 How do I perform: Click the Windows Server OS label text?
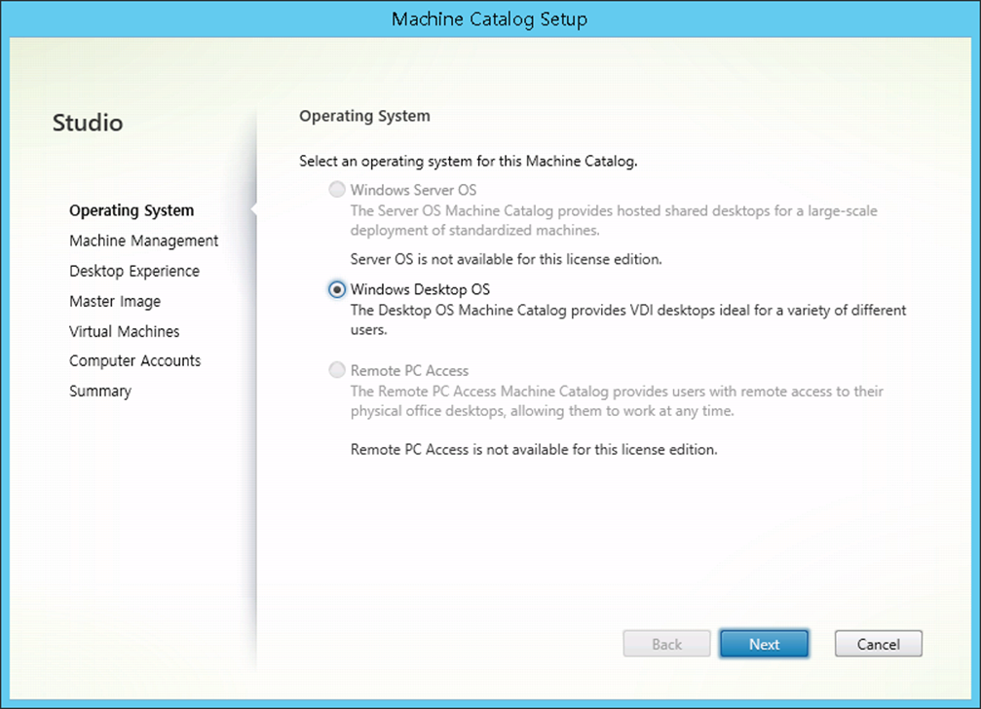[x=413, y=190]
